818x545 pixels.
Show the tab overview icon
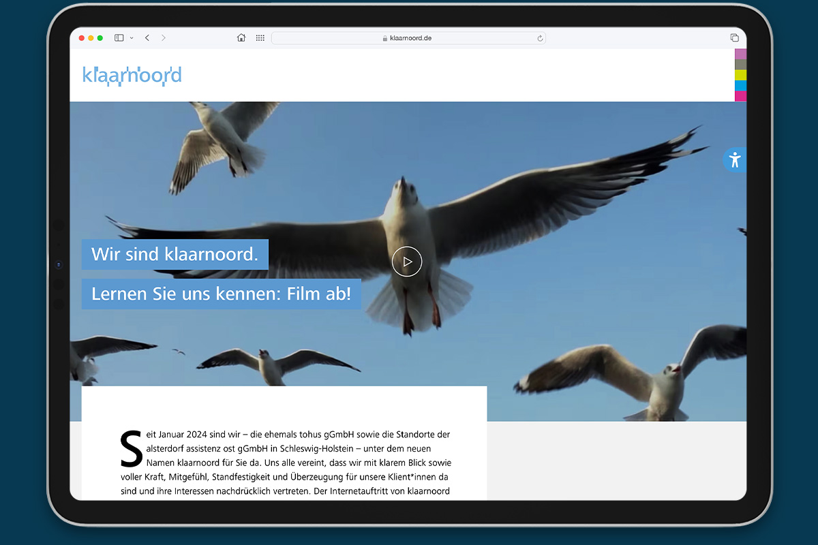tap(734, 38)
